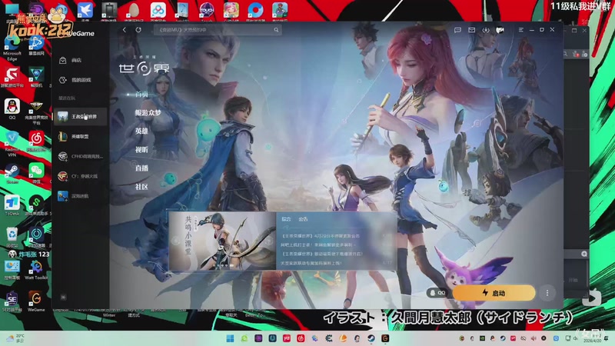The image size is (615, 346).
Task: Open the 商店 store icon in sidebar
Action: [63, 60]
